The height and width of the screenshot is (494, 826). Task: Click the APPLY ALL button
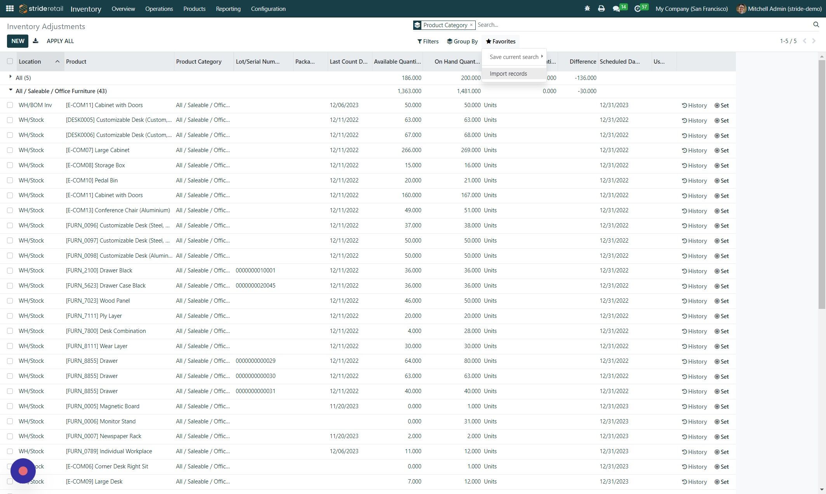60,41
